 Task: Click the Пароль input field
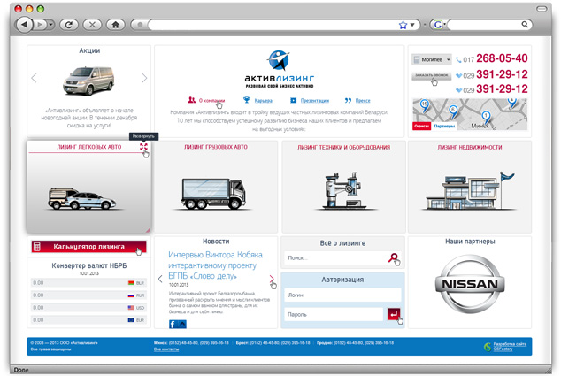[x=334, y=314]
